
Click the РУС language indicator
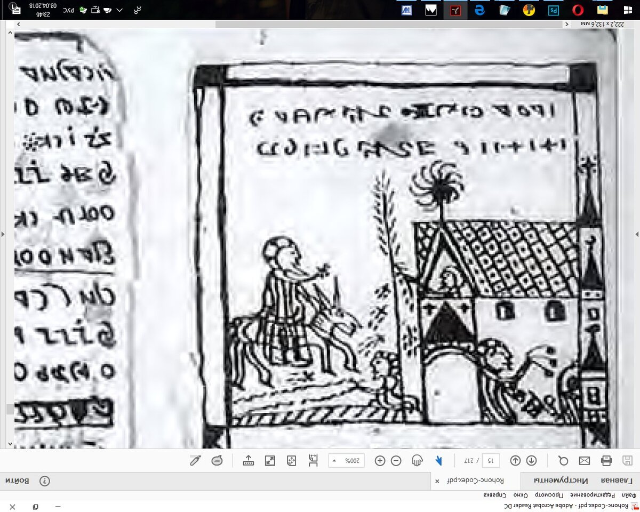point(68,10)
